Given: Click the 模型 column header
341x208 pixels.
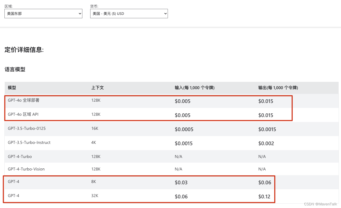Looking at the screenshot, I should coord(12,88).
